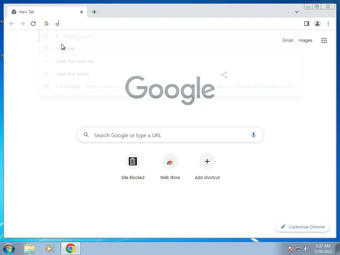Click the browser back arrow
Screen dimensions: 340x255
point(12,24)
